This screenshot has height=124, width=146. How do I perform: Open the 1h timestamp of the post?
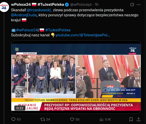(97, 5)
